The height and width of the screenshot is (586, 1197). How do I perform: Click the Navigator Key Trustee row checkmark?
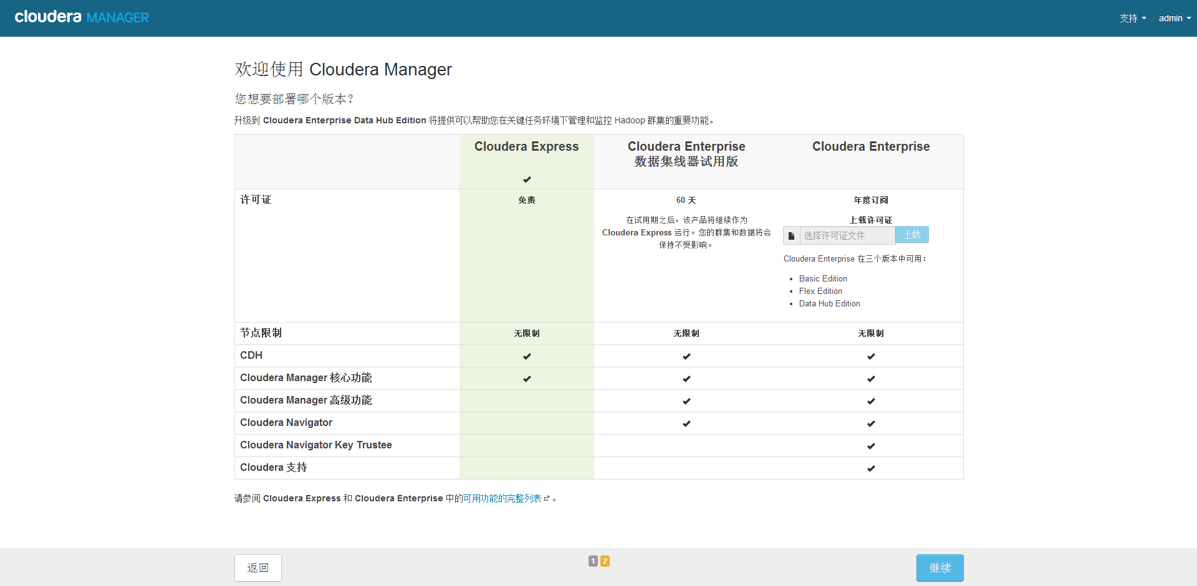point(871,446)
